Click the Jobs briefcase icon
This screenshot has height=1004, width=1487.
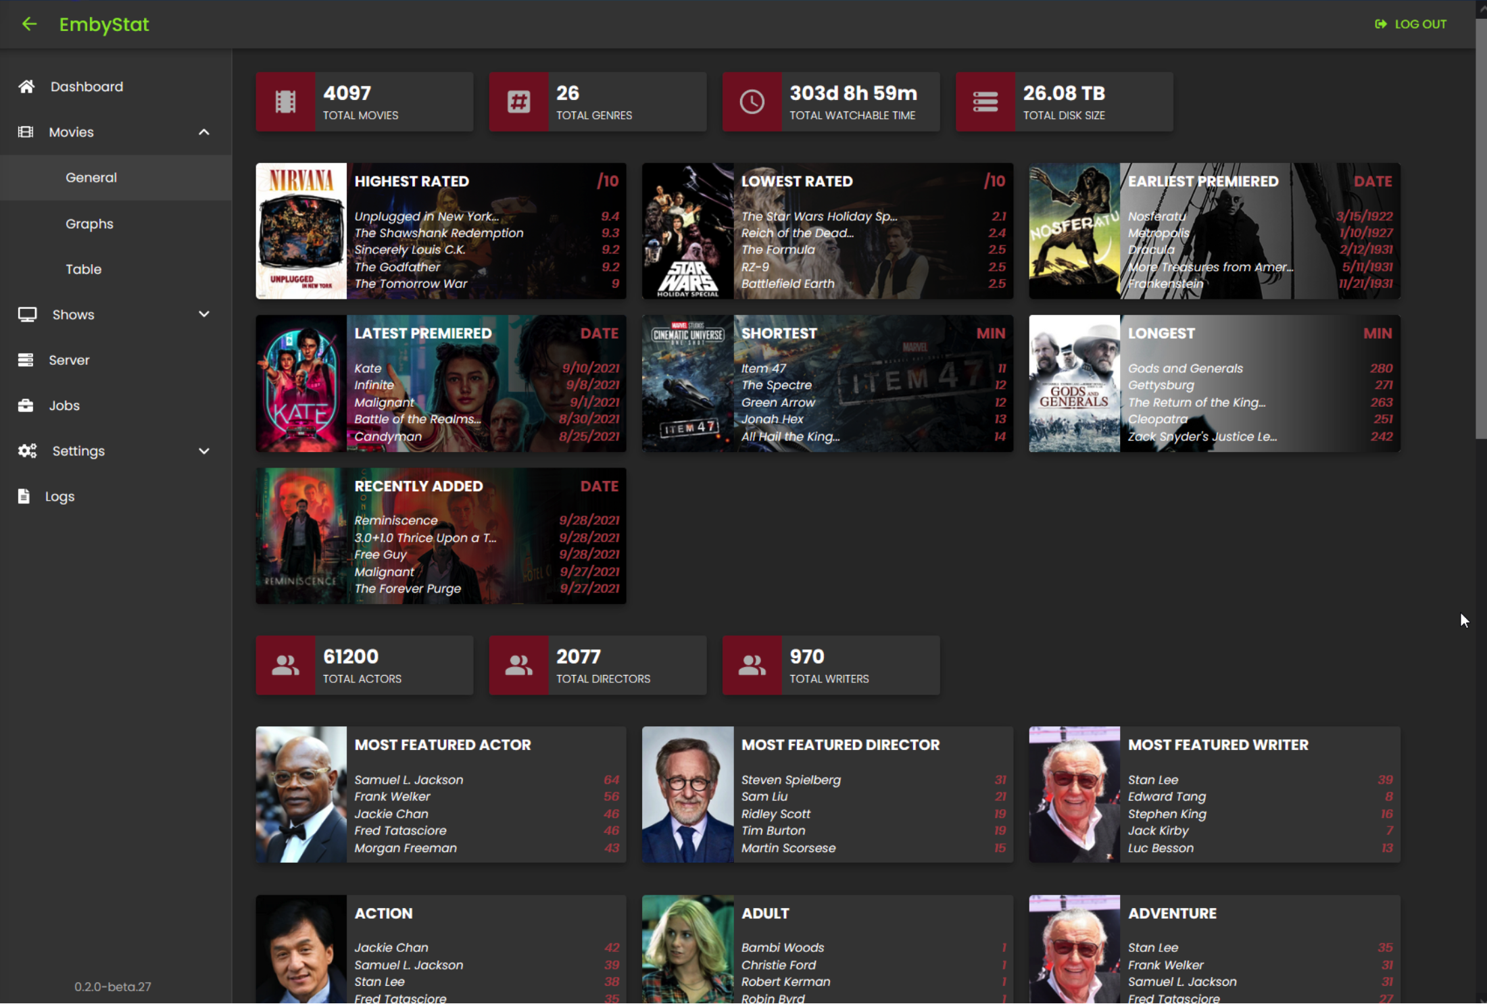[x=26, y=405]
